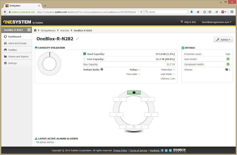Open Users and Groups in the sidebar

[17, 43]
